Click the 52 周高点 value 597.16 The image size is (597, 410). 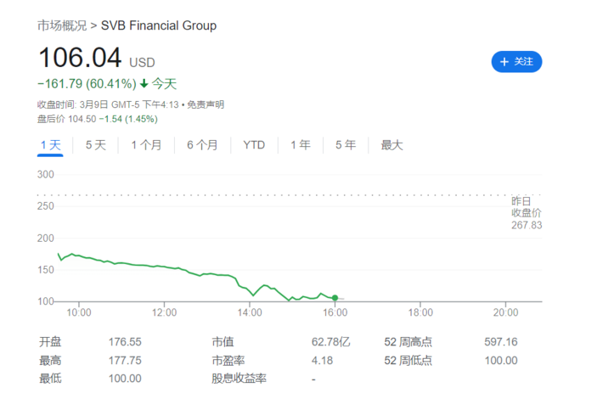[x=500, y=342]
